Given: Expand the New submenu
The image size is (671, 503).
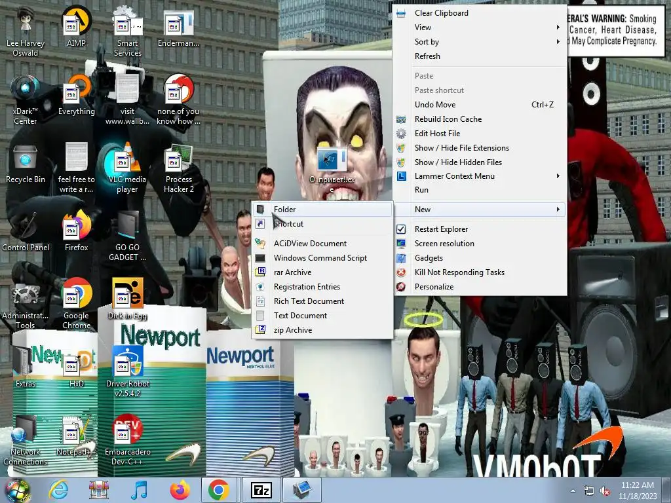Looking at the screenshot, I should pos(480,209).
